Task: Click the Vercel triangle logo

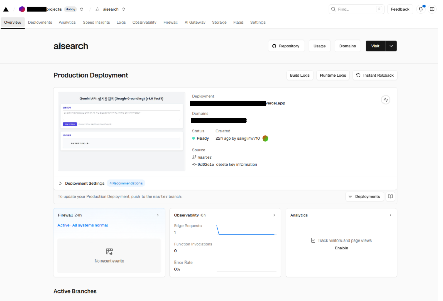Action: pos(6,9)
